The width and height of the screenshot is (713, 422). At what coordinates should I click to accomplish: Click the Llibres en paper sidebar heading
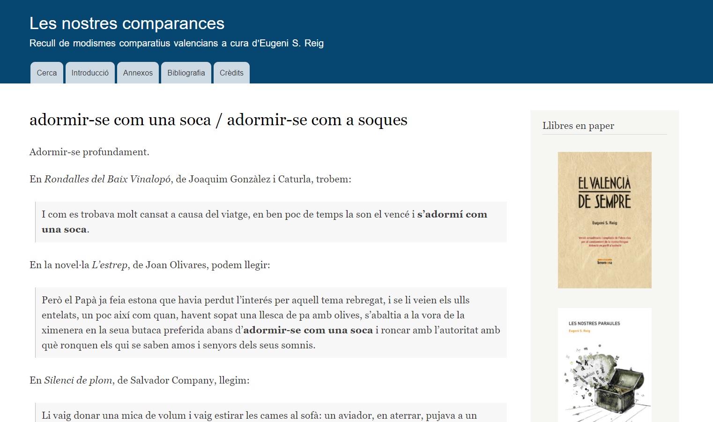(578, 126)
